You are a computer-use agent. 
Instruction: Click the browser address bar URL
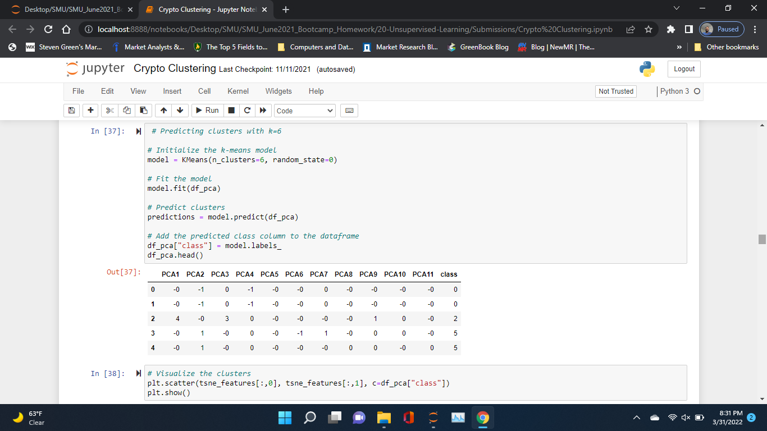[x=355, y=29]
